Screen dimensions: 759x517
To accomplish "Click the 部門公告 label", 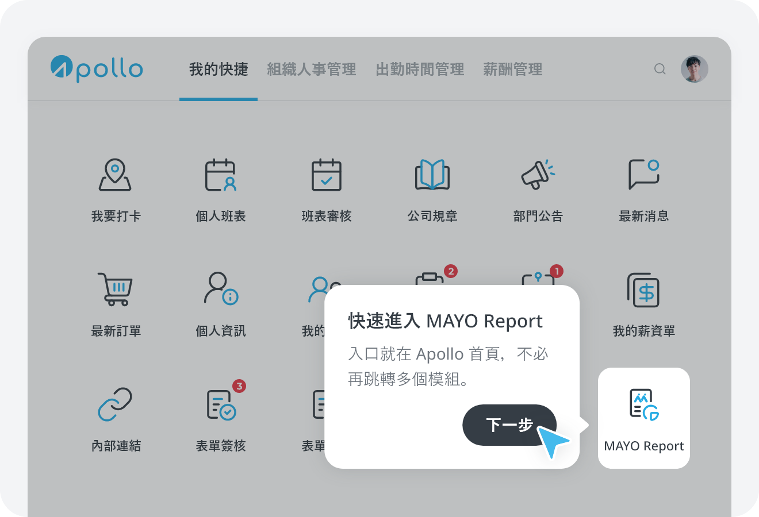I will pyautogui.click(x=538, y=216).
